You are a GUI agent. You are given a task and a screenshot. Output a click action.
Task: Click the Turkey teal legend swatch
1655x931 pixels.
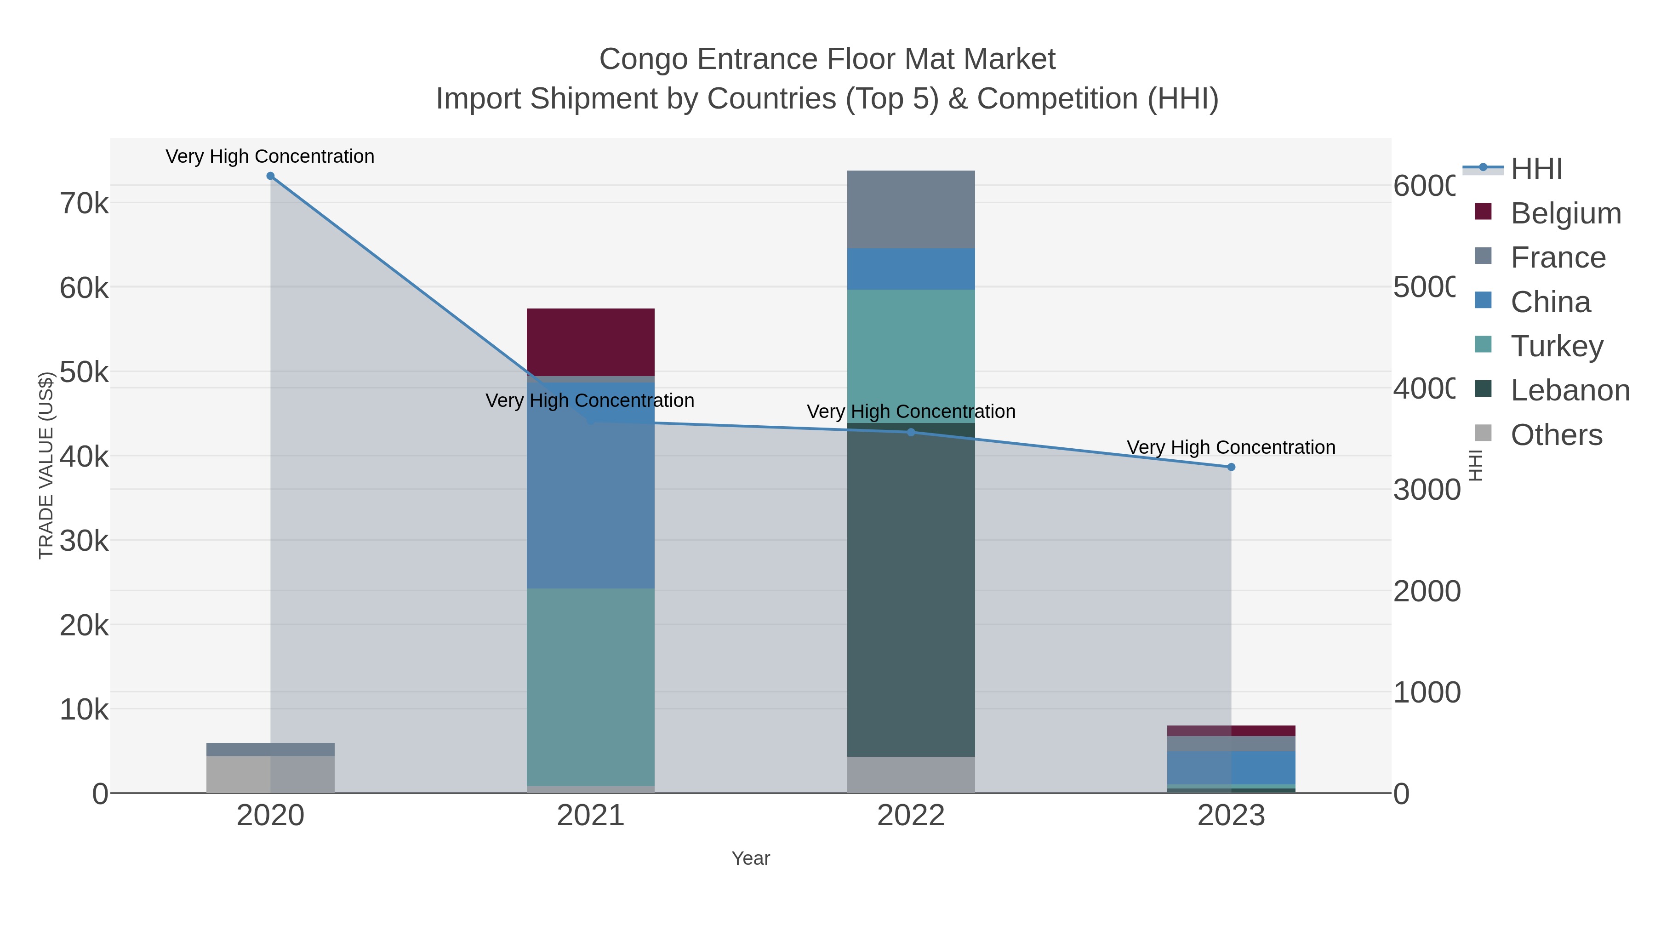point(1483,344)
